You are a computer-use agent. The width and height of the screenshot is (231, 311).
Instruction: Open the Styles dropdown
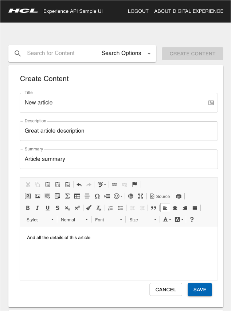click(40, 220)
